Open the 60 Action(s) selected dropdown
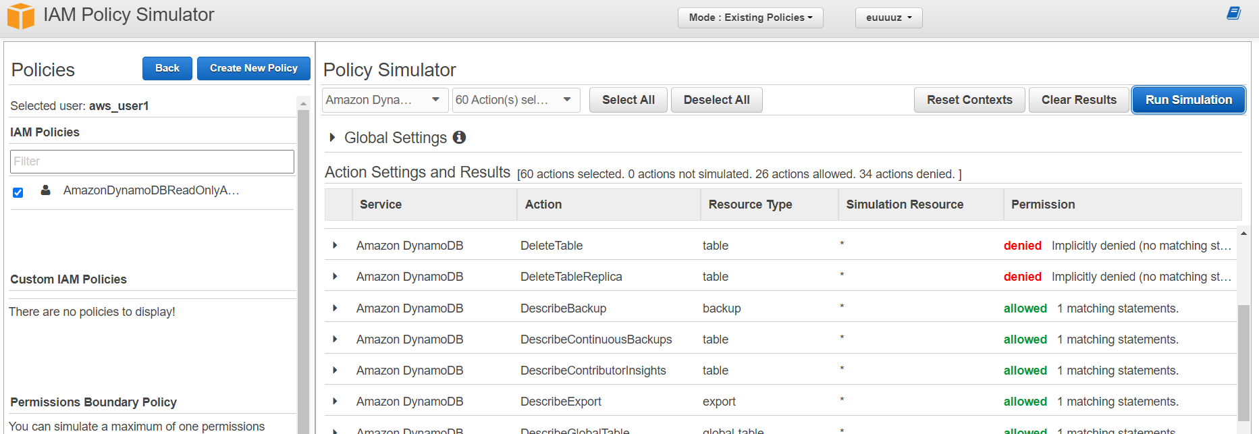Viewport: 1259px width, 434px height. click(x=516, y=100)
